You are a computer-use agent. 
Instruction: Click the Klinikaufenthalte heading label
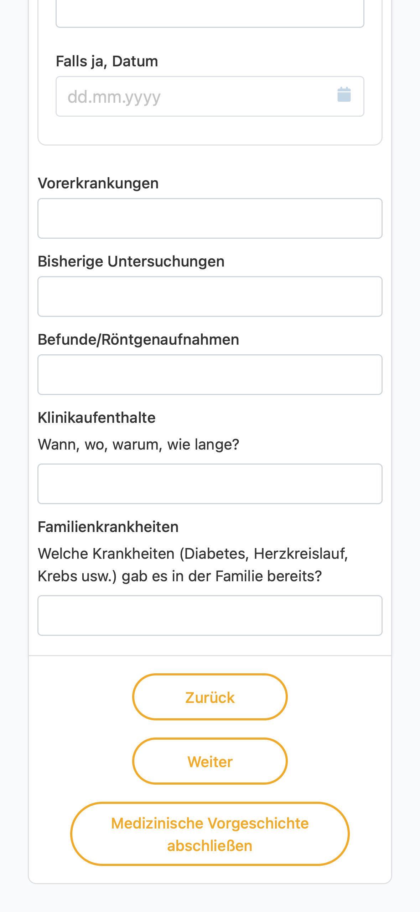coord(97,418)
